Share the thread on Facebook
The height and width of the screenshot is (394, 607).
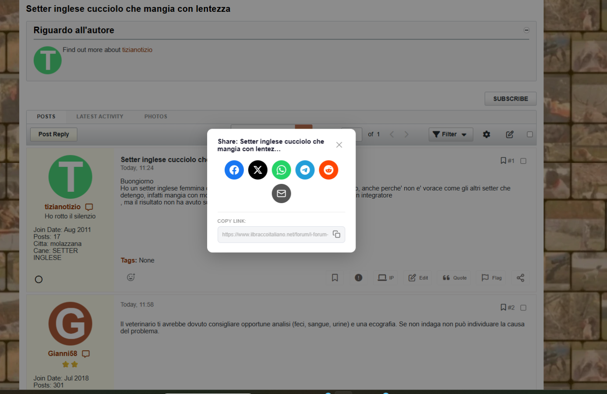[x=234, y=170]
